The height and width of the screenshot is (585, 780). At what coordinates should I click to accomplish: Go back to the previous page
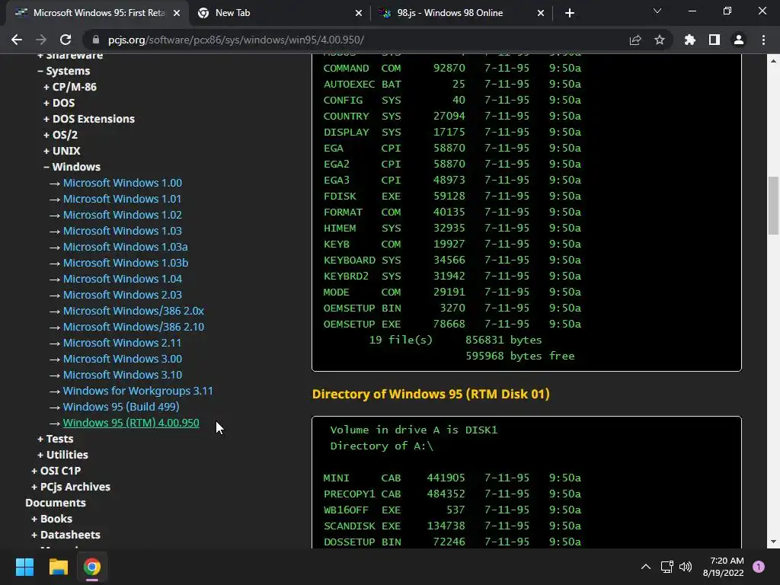coord(17,40)
